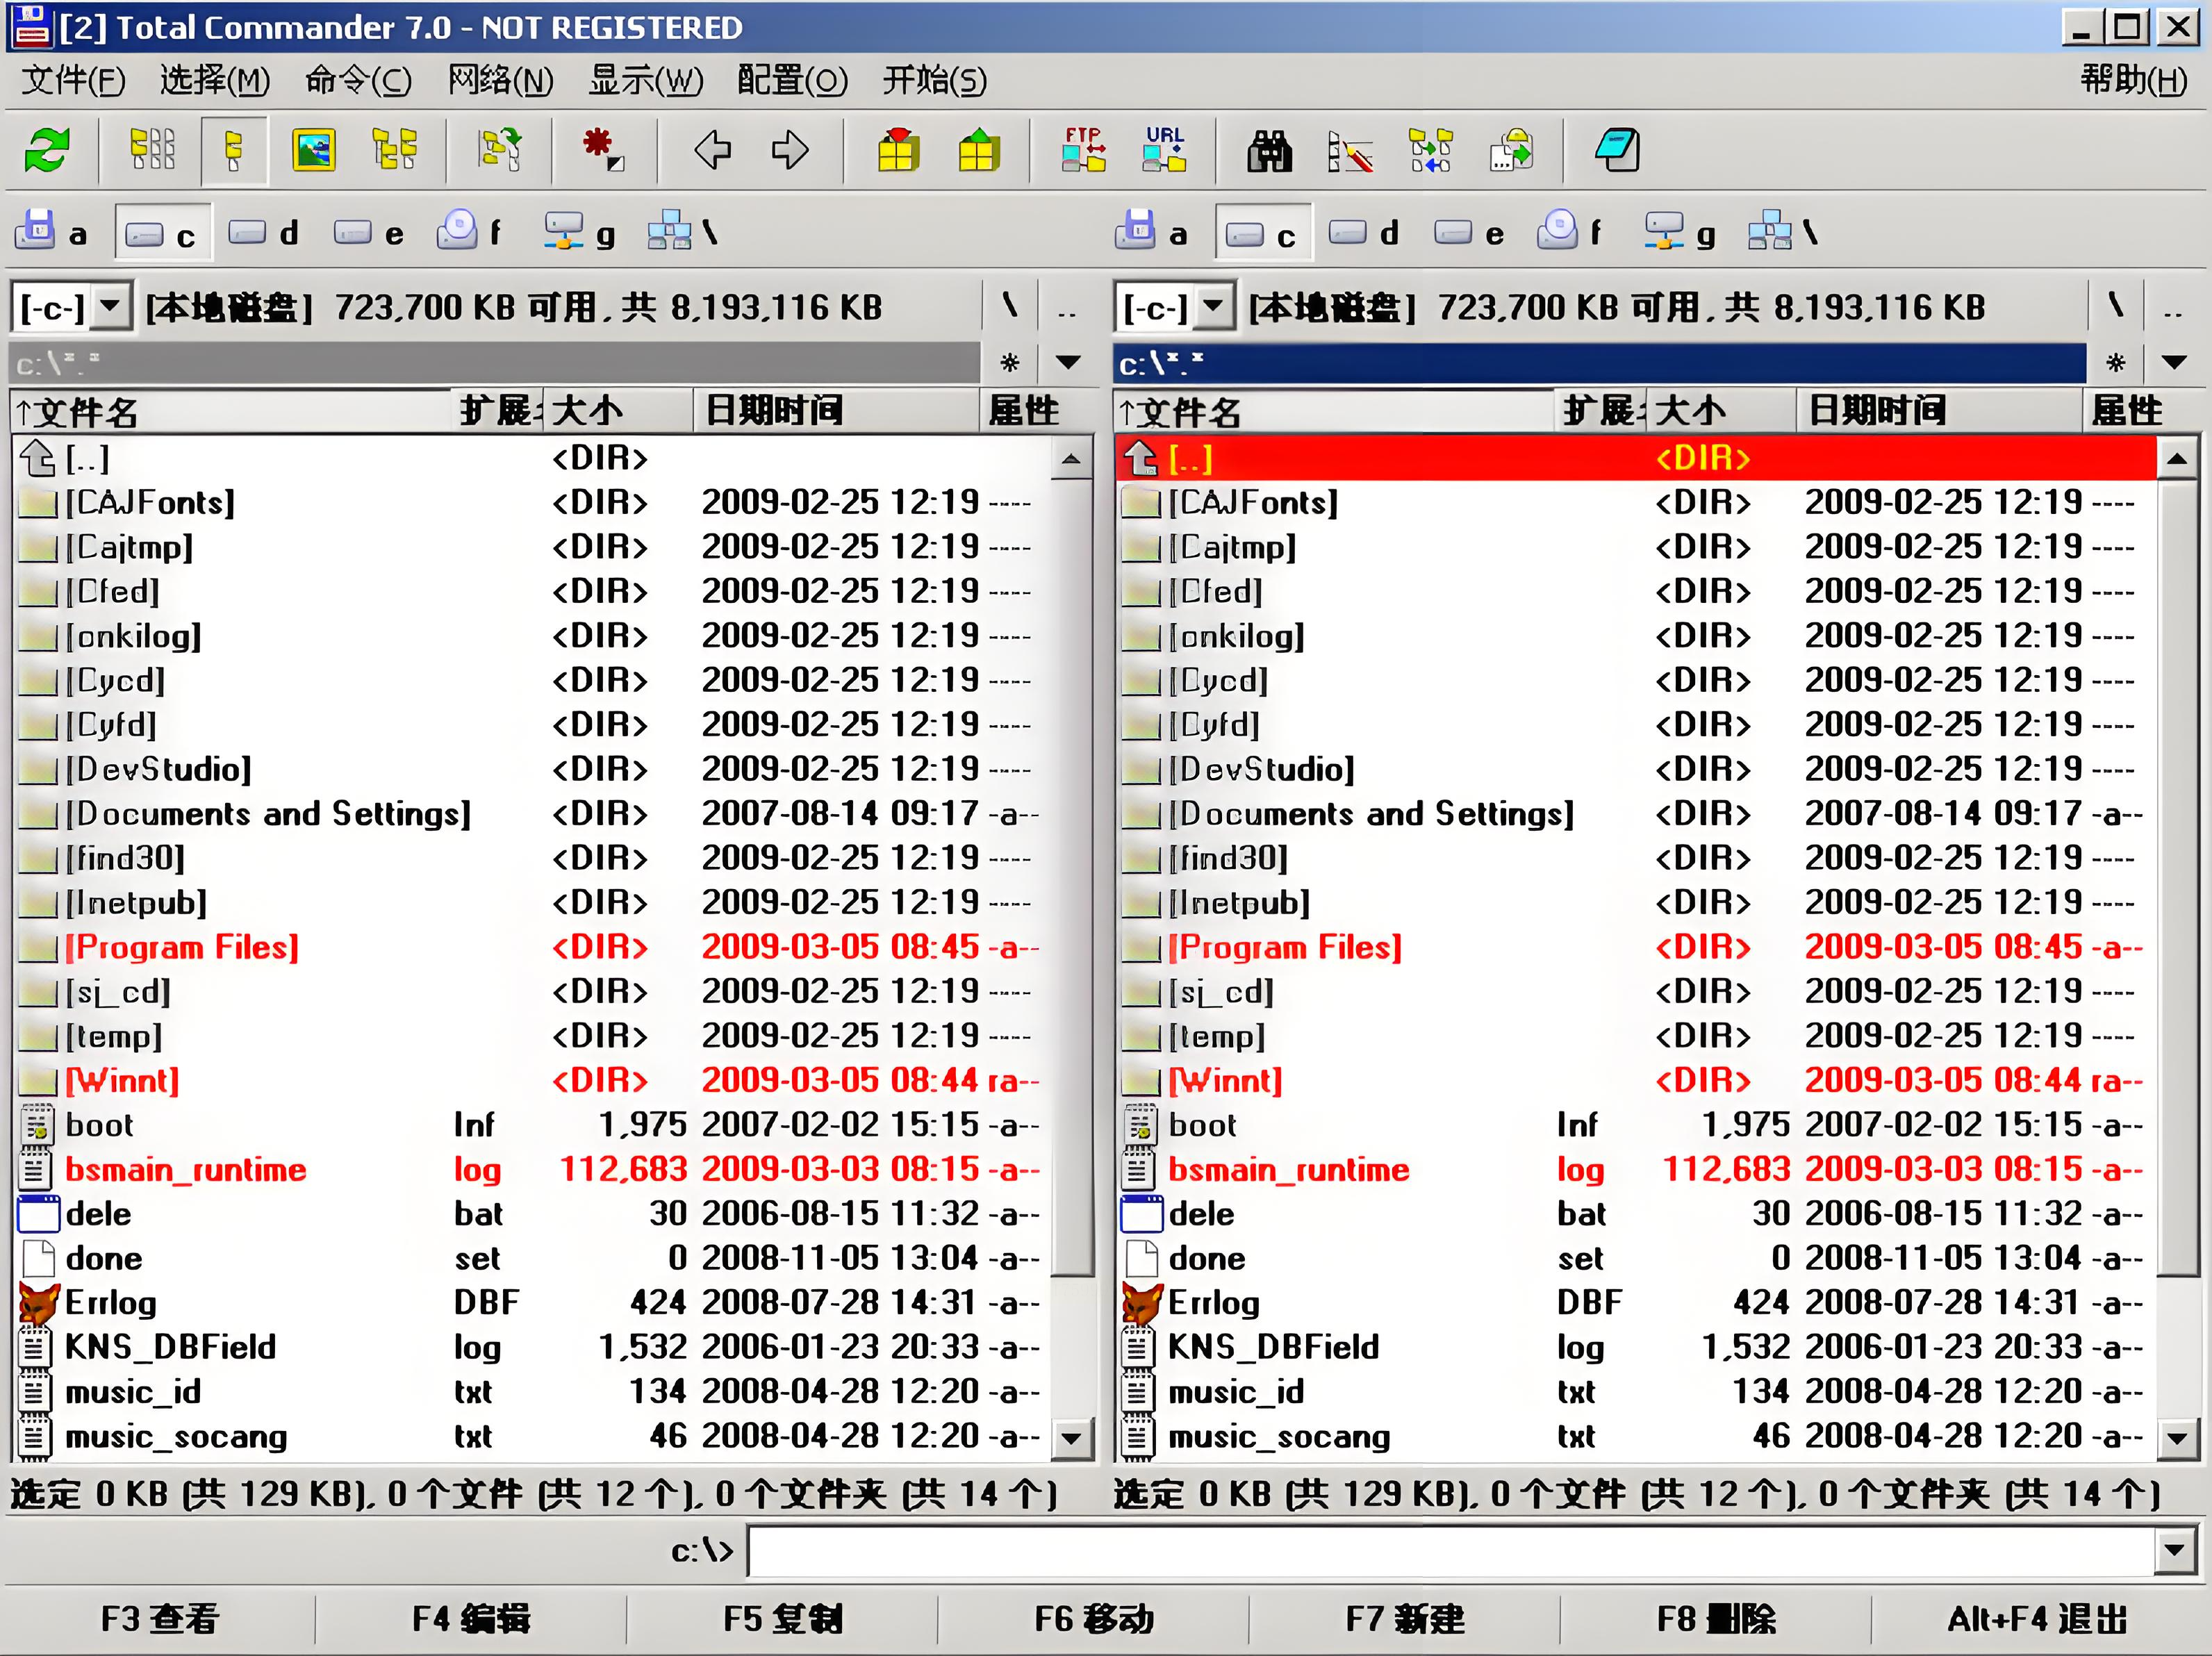The height and width of the screenshot is (1656, 2212).
Task: Expand right panel directory history arrow
Action: click(x=2173, y=362)
